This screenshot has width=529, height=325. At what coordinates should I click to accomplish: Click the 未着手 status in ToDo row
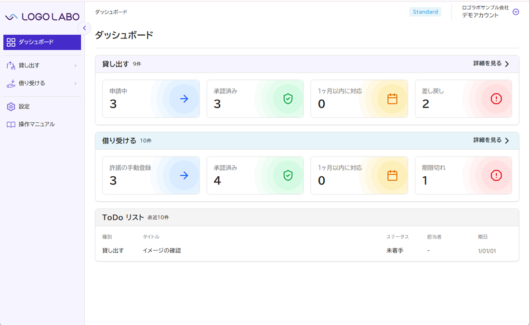coord(395,250)
